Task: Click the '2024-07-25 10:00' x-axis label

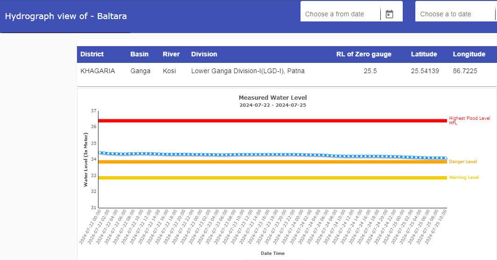Action: click(436, 227)
